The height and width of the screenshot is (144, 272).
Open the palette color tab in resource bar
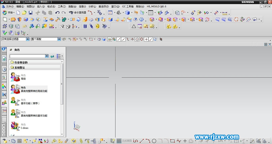point(4,86)
